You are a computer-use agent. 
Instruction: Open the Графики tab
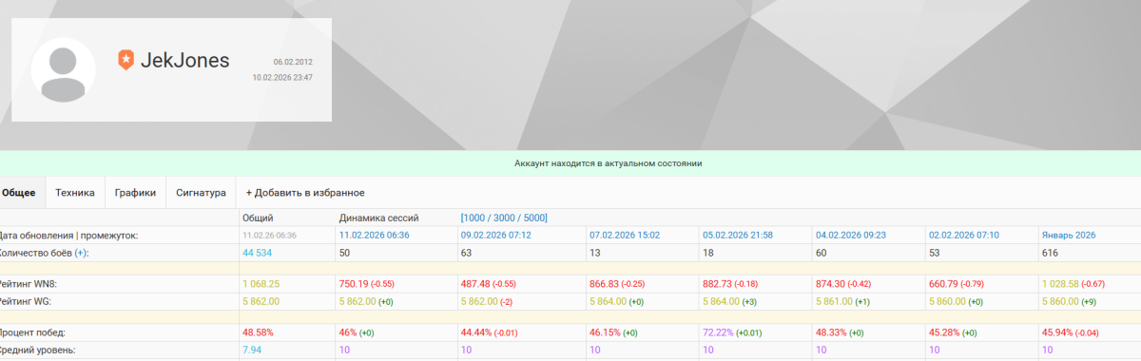[135, 192]
